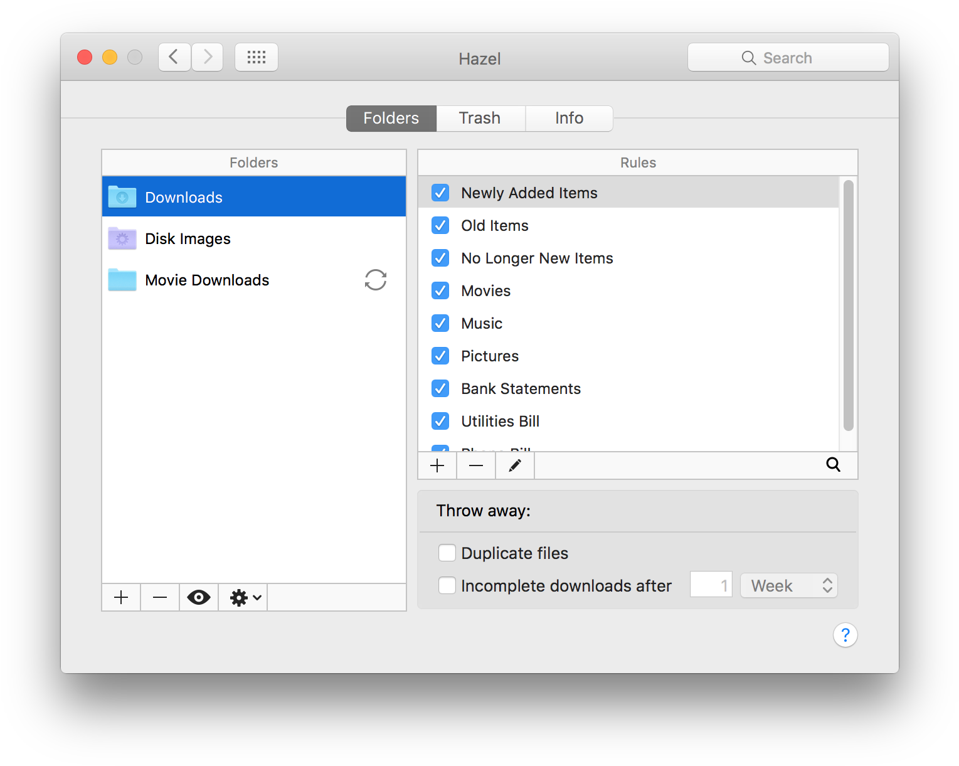The height and width of the screenshot is (766, 959).
Task: Click the sync icon beside Movie Downloads
Action: [x=375, y=280]
